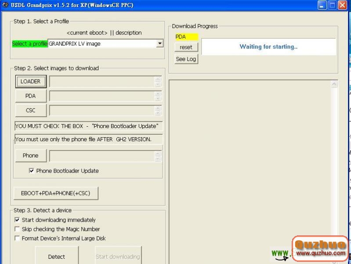351x264 pixels.
Task: Click the log panel scrollbar up arrow
Action: pyautogui.click(x=334, y=84)
